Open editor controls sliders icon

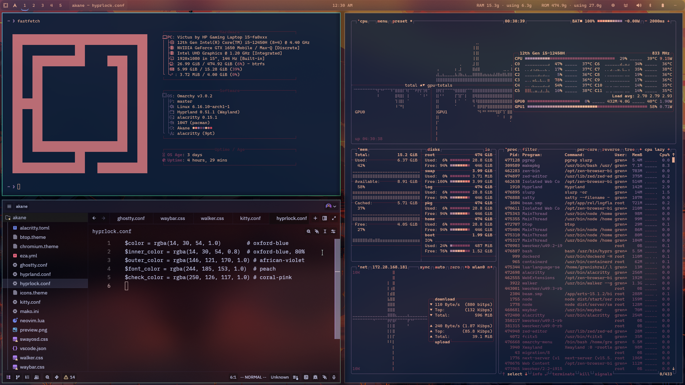[333, 231]
